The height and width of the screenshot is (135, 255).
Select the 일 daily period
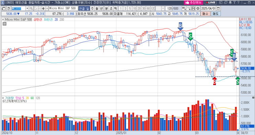[x=88, y=9]
